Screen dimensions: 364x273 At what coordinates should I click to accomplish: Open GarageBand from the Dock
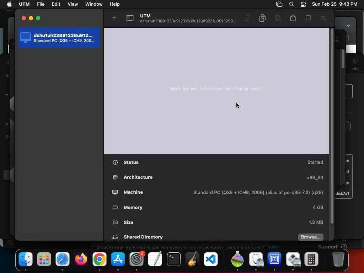(x=192, y=259)
